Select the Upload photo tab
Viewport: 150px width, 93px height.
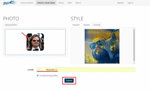(11, 25)
